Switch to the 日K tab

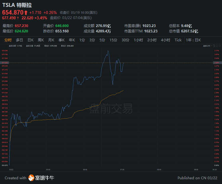tap(30, 40)
